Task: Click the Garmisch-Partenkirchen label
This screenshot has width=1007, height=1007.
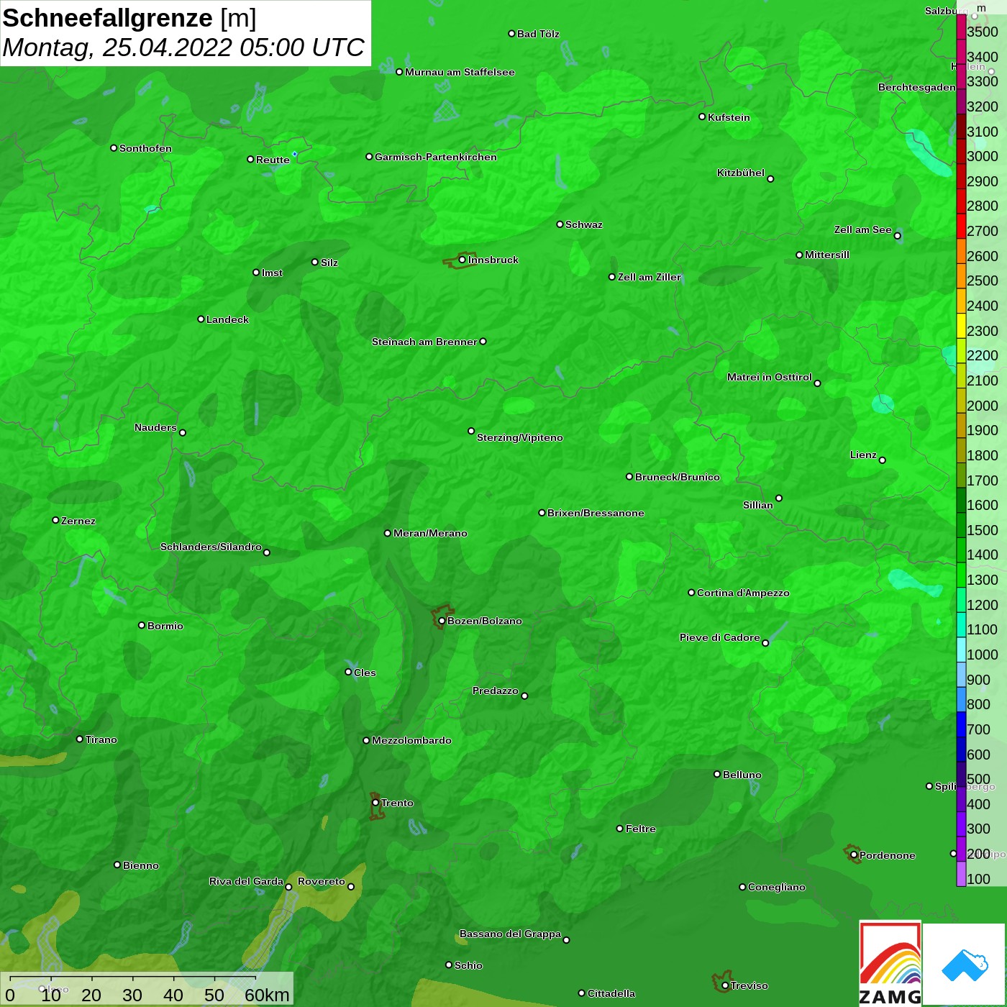Action: (x=436, y=157)
